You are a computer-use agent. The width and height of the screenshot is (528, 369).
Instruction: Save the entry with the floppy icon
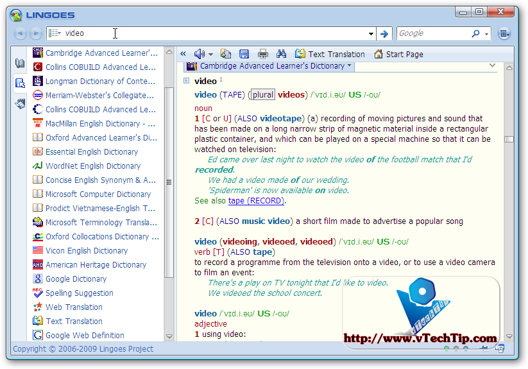244,53
